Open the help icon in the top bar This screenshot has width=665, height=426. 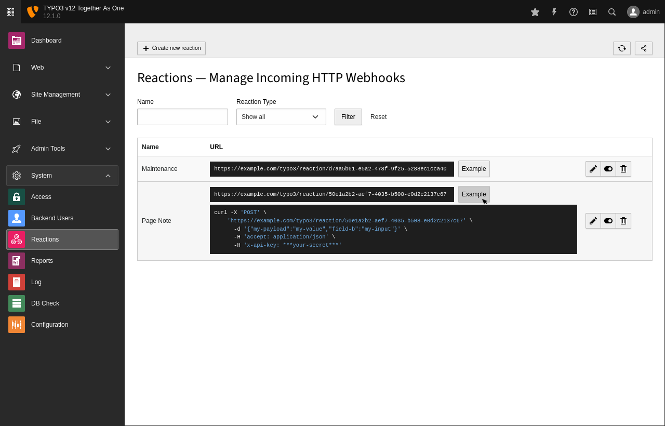(x=573, y=11)
